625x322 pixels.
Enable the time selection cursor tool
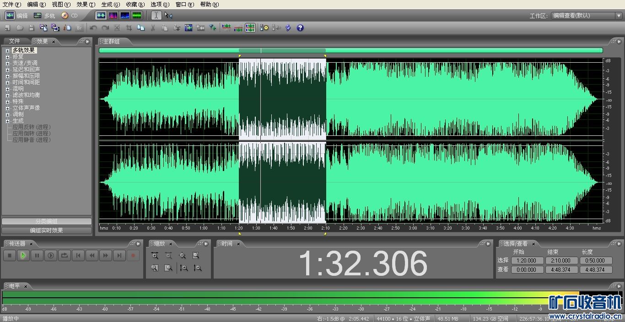pyautogui.click(x=156, y=16)
